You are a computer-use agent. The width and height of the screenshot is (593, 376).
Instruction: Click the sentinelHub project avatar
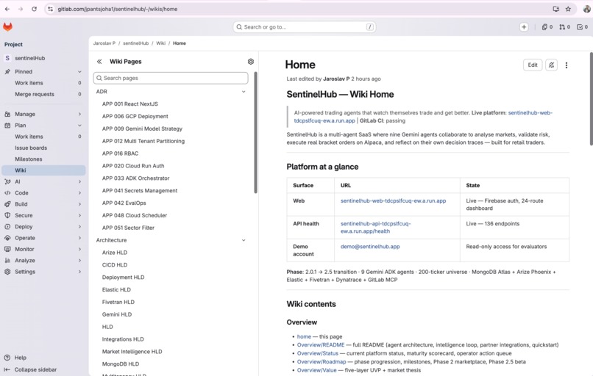[x=7, y=58]
